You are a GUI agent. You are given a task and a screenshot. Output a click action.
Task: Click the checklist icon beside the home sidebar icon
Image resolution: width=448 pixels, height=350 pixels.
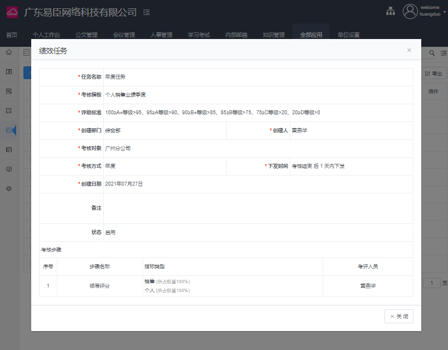[x=27, y=52]
